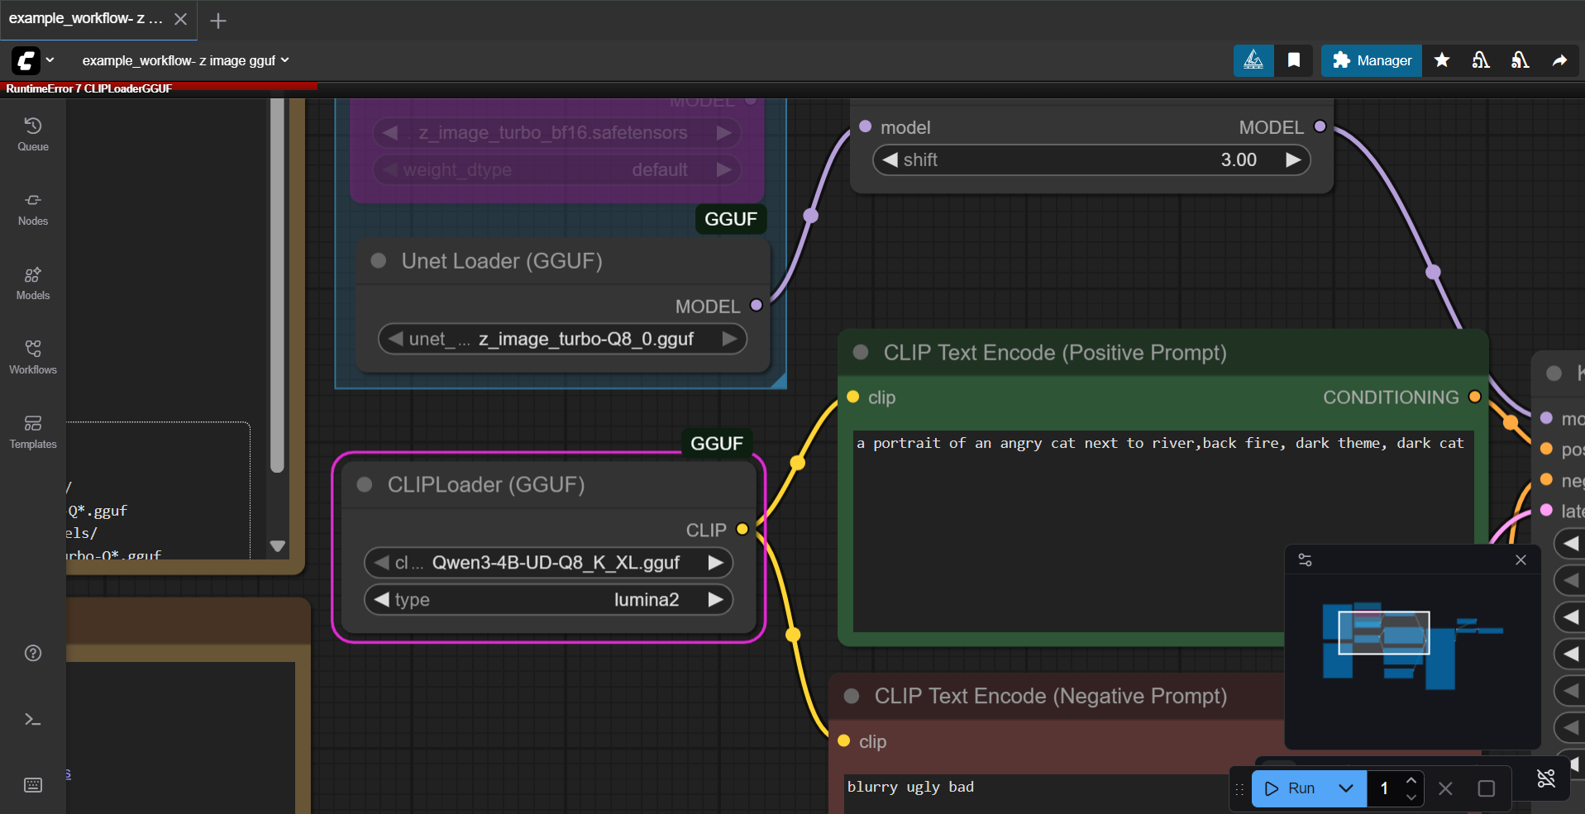Open the Workflows sidebar panel

[33, 357]
